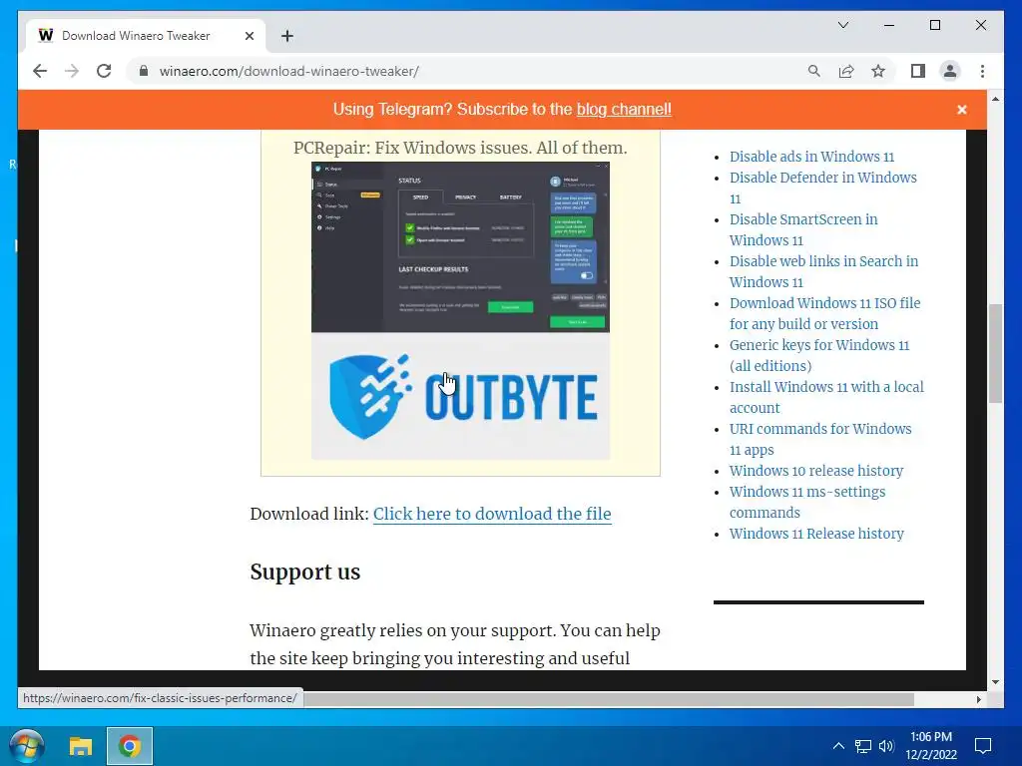1022x766 pixels.
Task: Click here to download the file
Action: pos(492,514)
